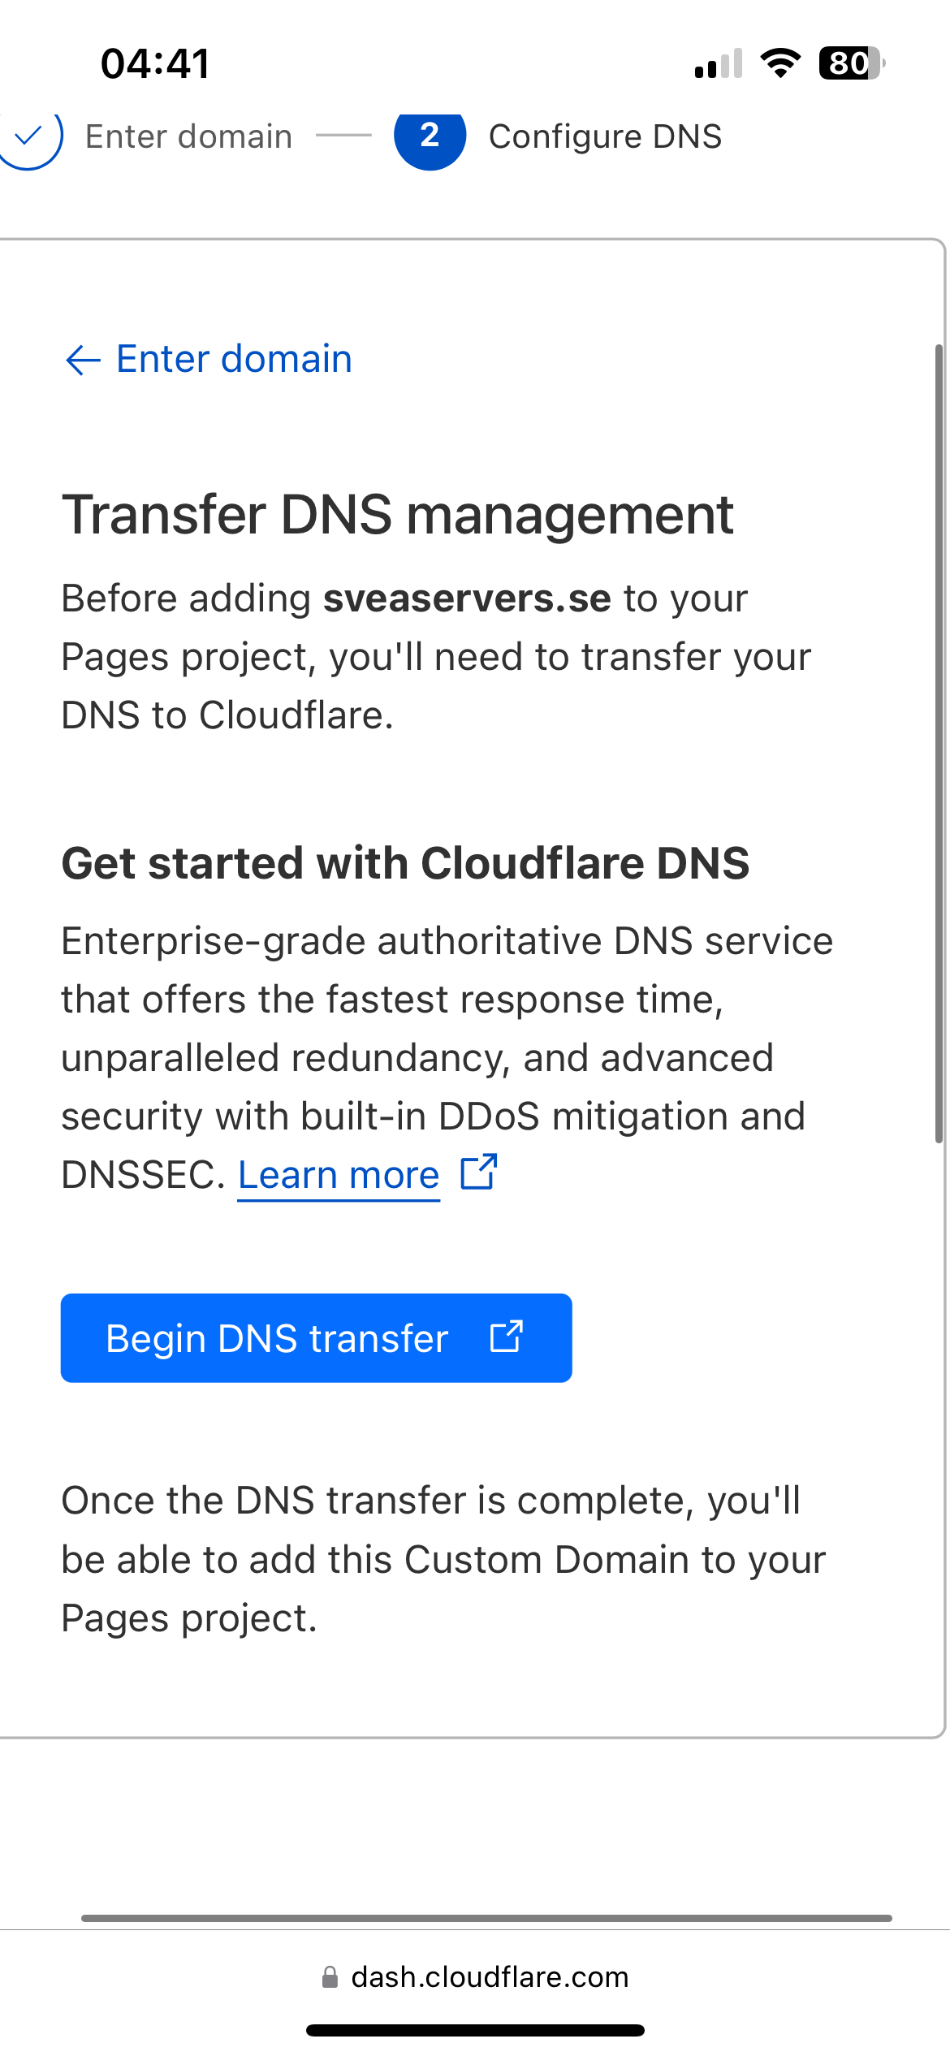Click the external-link icon after Learn more
The height and width of the screenshot is (2056, 950).
(x=478, y=1173)
